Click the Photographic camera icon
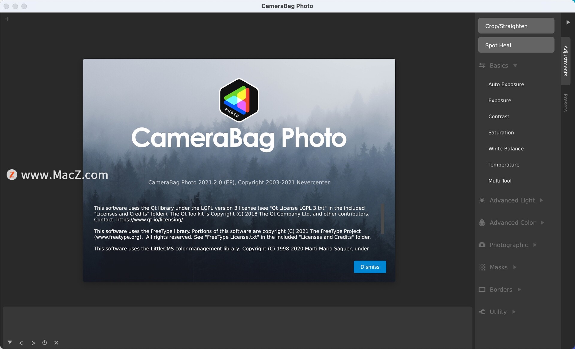This screenshot has width=575, height=349. pyautogui.click(x=482, y=245)
